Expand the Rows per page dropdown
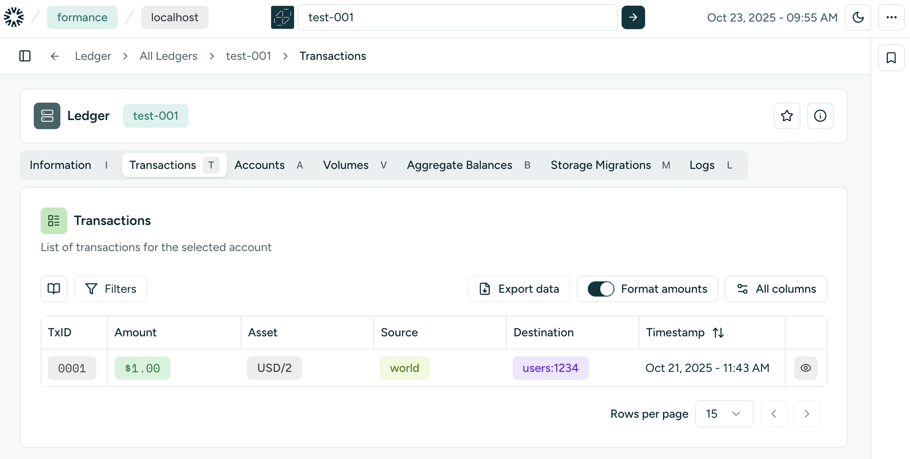910x459 pixels. (724, 414)
